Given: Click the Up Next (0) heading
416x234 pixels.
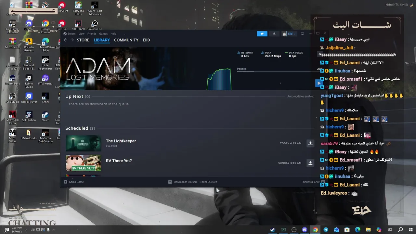Looking at the screenshot, I should (78, 97).
